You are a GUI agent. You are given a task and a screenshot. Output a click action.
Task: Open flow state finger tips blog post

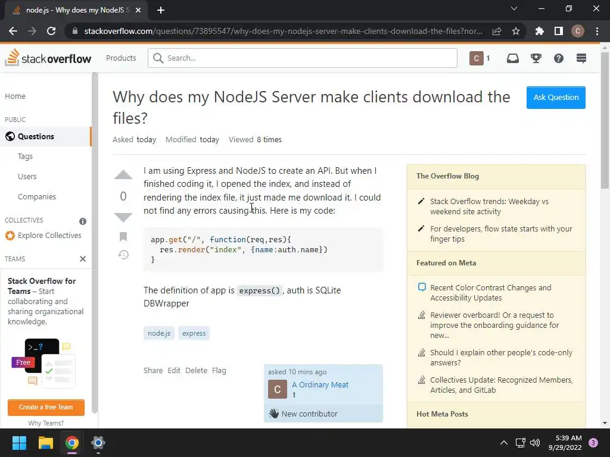click(x=501, y=233)
